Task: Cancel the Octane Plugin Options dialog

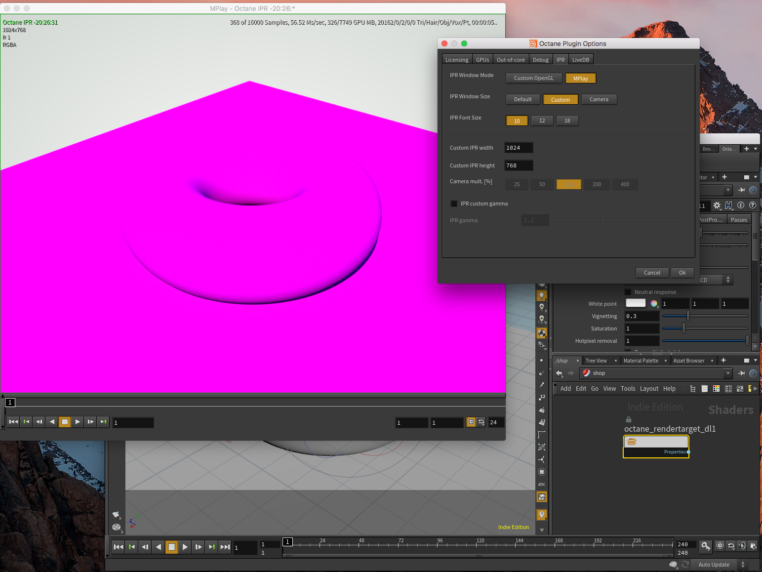Action: coord(652,273)
